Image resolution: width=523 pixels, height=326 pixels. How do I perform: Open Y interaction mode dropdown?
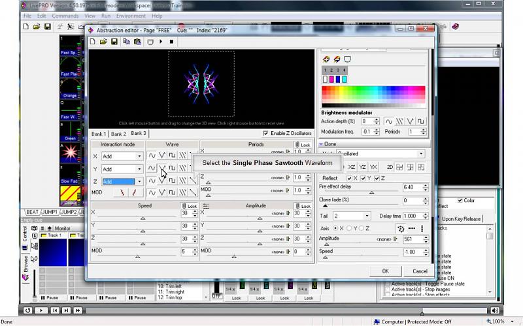pos(139,169)
